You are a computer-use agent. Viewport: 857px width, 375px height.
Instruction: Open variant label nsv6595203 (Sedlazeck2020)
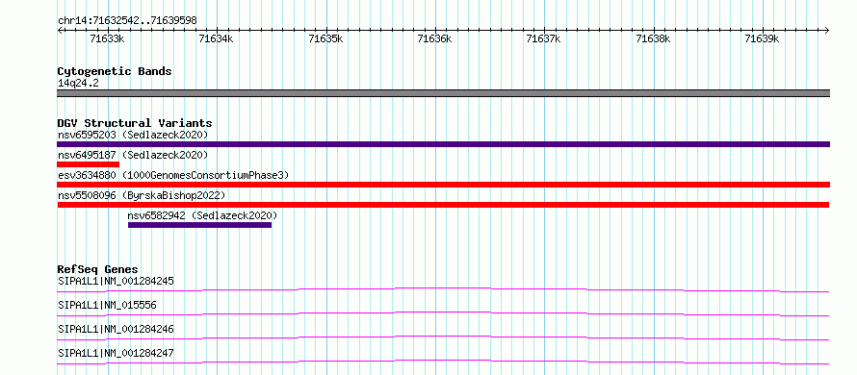coord(133,135)
